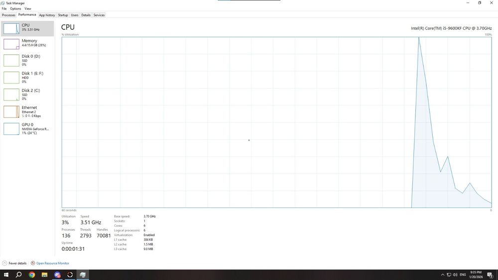Viewport: 498px width, 280px height.
Task: Click the CPU utilization graph area
Action: pos(276,122)
